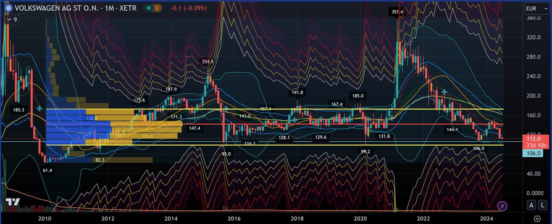Click the 191.8 pivot label
The width and height of the screenshot is (552, 224).
(x=297, y=92)
